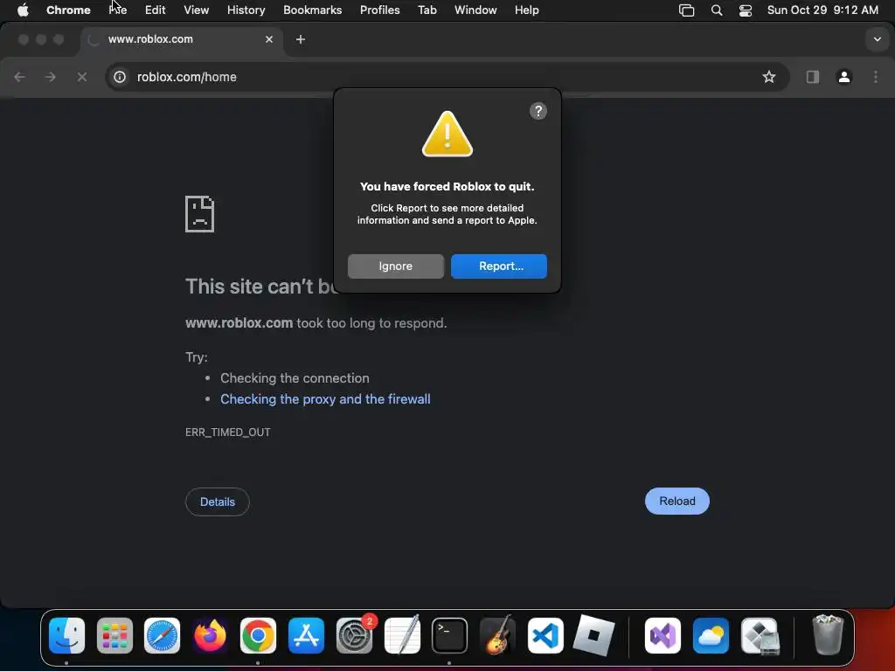The height and width of the screenshot is (671, 895).
Task: Launch Roblox from the dock
Action: pos(593,635)
